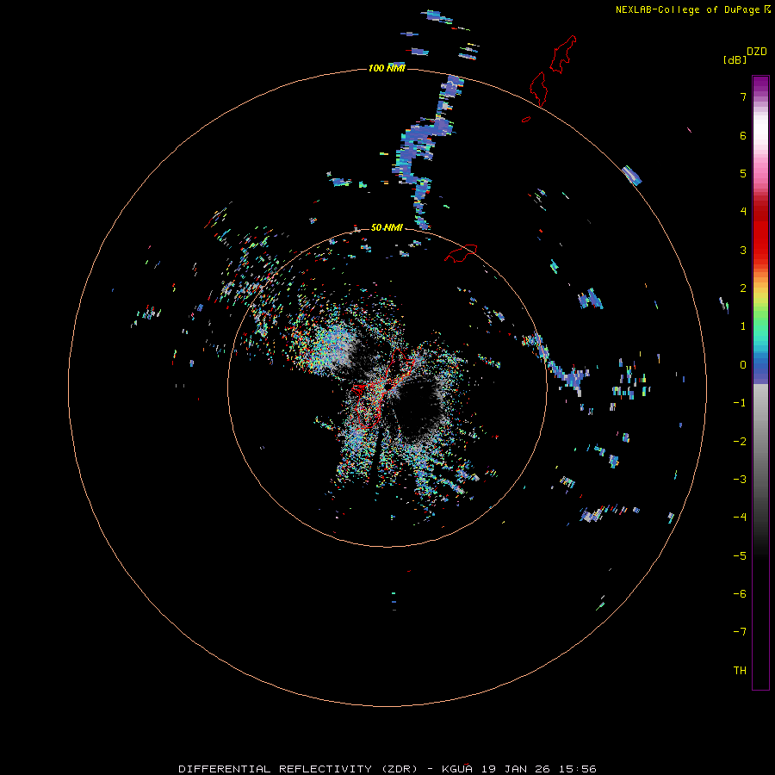Click the 2 dB scale label
Screen dimensions: 775x775
tap(743, 288)
